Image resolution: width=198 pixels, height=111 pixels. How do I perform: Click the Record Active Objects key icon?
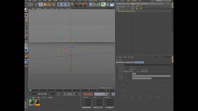(85, 94)
